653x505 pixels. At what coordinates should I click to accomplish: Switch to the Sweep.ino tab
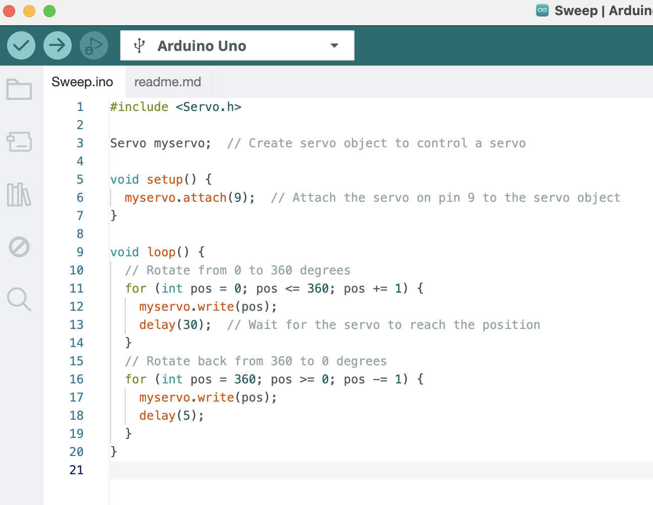[82, 82]
